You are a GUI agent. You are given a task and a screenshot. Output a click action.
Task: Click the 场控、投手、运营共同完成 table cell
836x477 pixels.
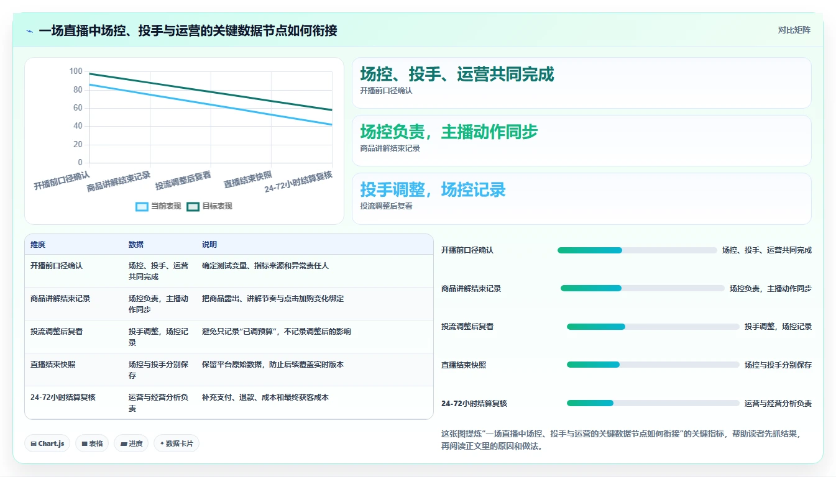tap(158, 271)
